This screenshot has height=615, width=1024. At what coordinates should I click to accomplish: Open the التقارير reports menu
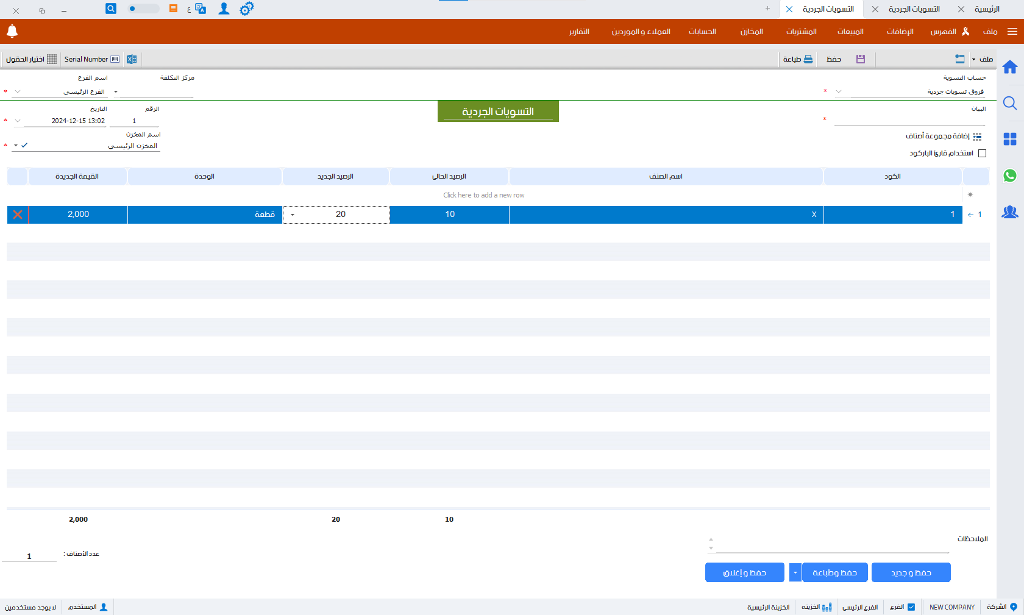coord(579,32)
